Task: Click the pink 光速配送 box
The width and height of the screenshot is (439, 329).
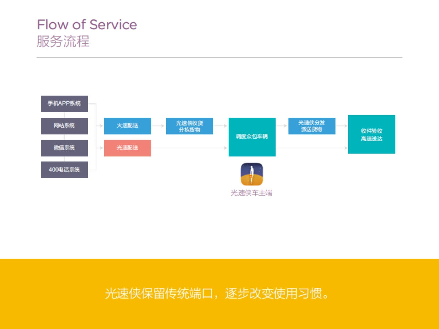Action: click(x=127, y=148)
